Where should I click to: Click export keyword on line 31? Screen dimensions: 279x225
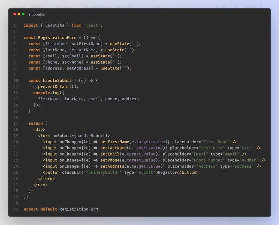pyautogui.click(x=31, y=209)
